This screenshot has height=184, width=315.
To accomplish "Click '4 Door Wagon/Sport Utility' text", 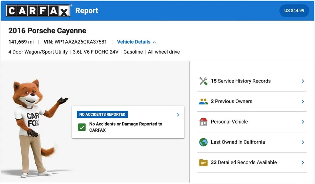I will [38, 52].
